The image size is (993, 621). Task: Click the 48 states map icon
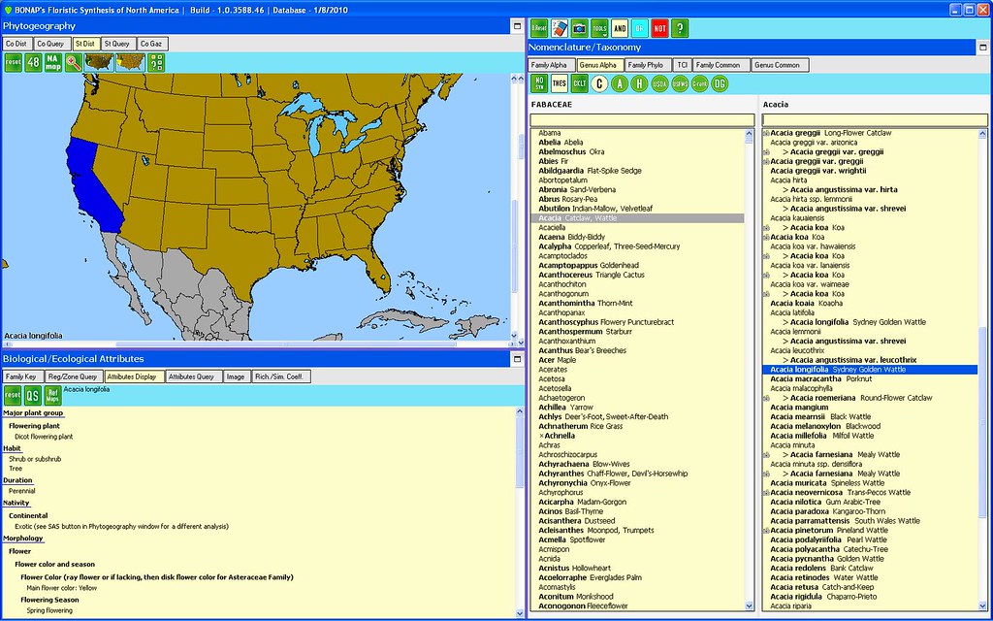(x=33, y=62)
